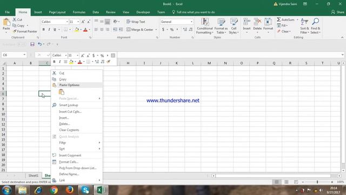Click the ribbon Fill Color bucket

tap(77, 29)
